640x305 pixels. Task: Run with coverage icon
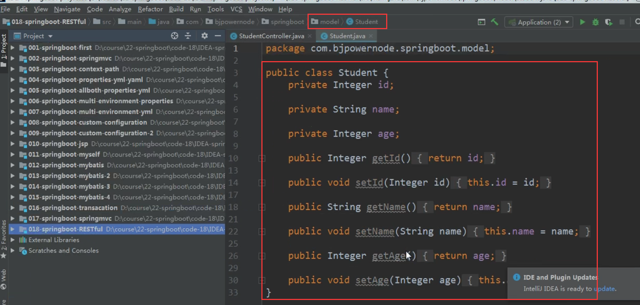[609, 22]
